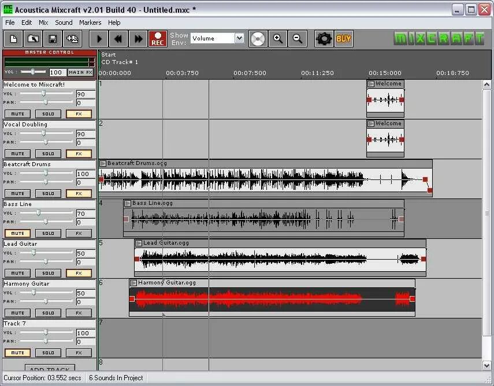This screenshot has height=386, width=494.
Task: Click the 00:07:500 timeline ruler mark
Action: point(250,73)
